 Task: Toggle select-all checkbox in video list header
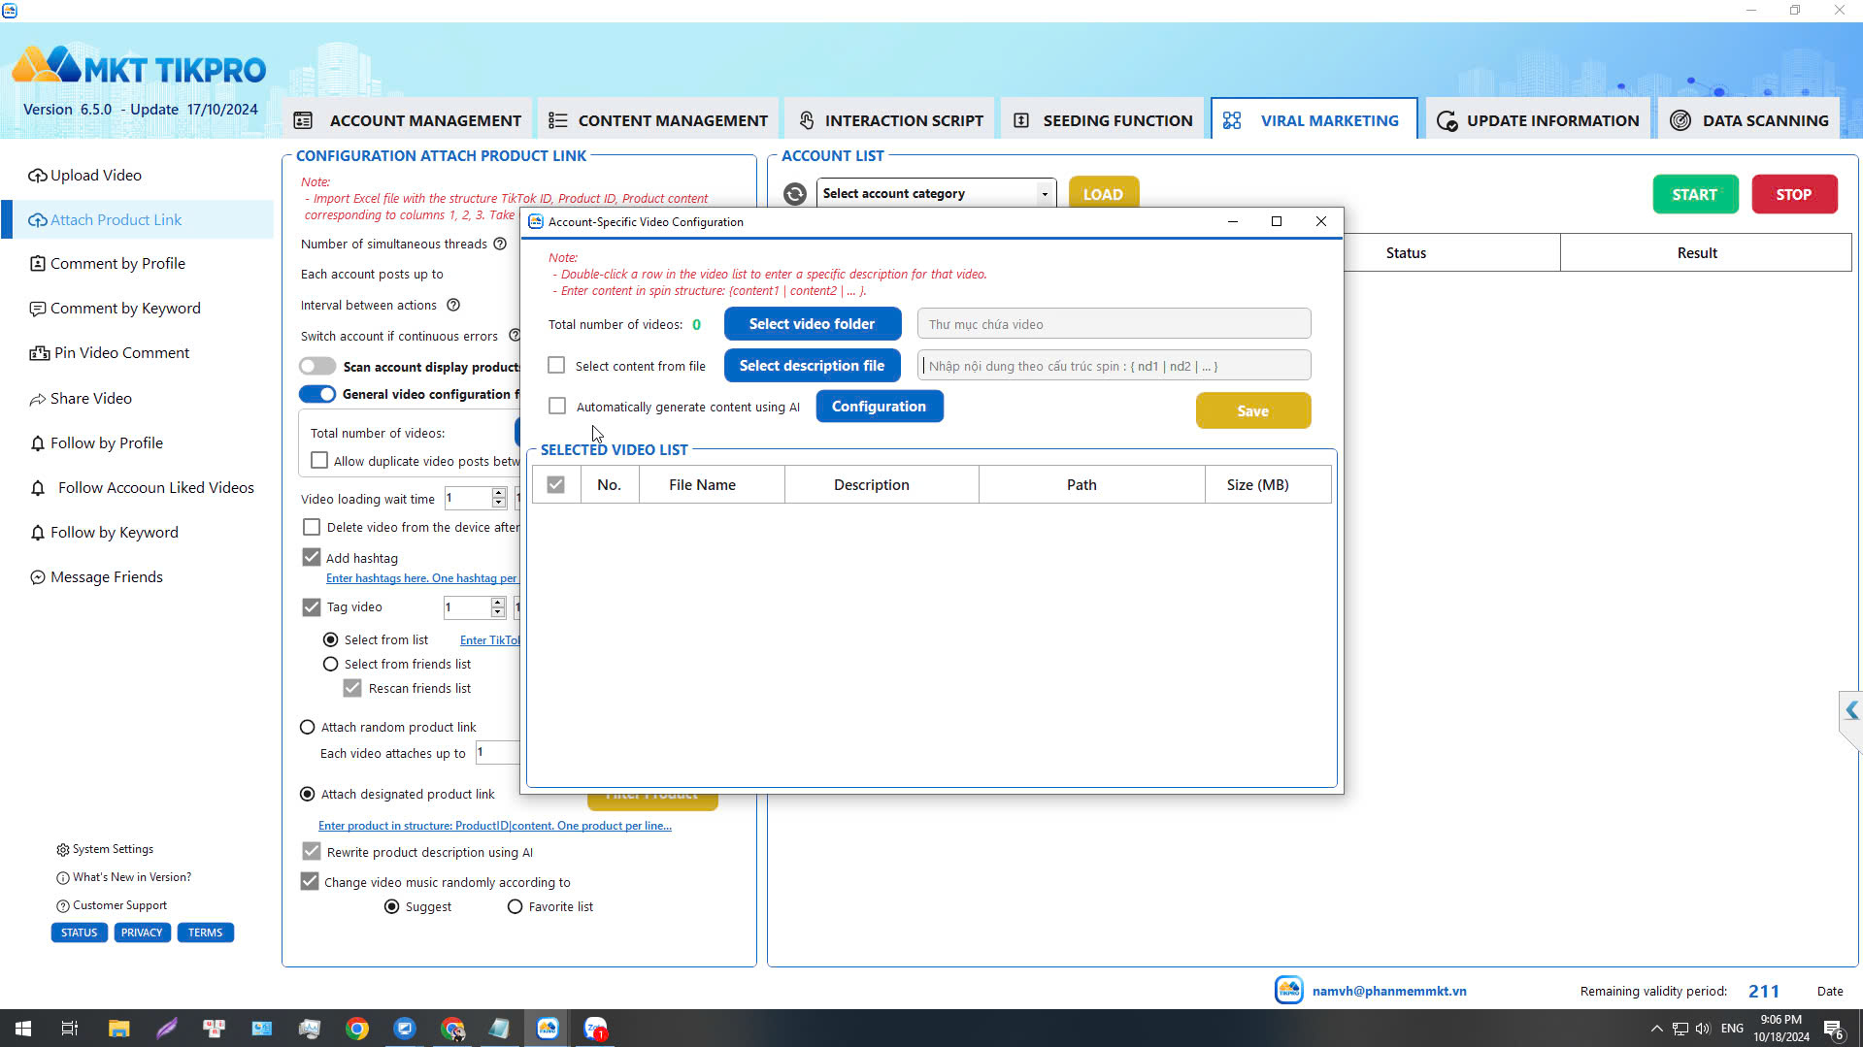pyautogui.click(x=555, y=484)
